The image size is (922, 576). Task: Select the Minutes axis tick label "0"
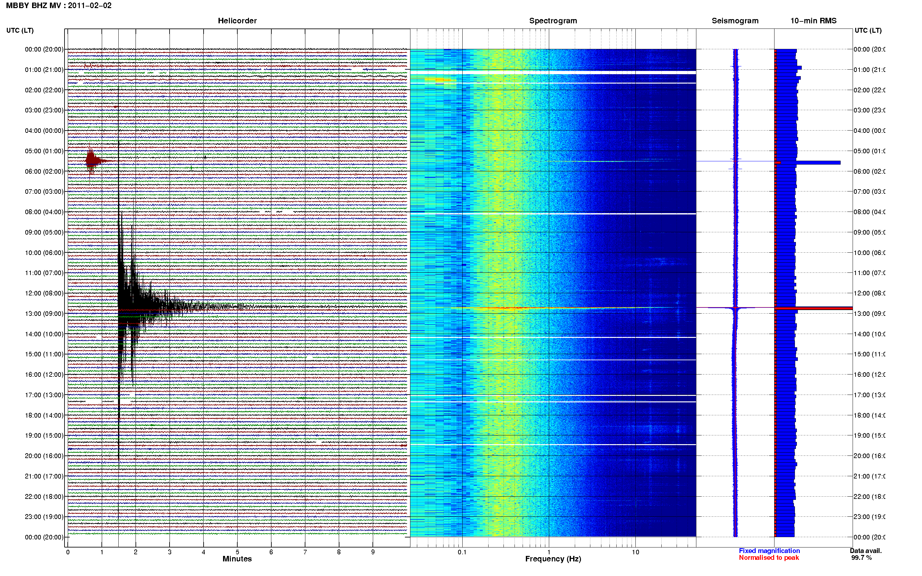[68, 552]
